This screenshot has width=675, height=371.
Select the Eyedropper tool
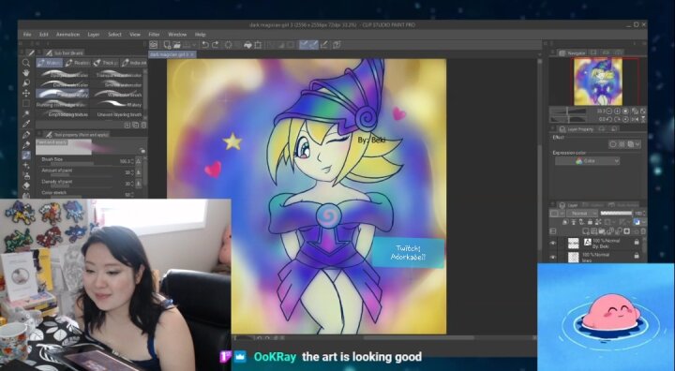point(26,124)
